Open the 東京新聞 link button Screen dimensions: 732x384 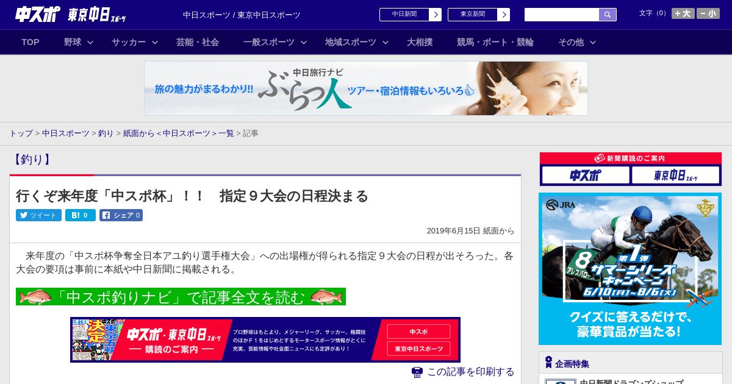[479, 15]
